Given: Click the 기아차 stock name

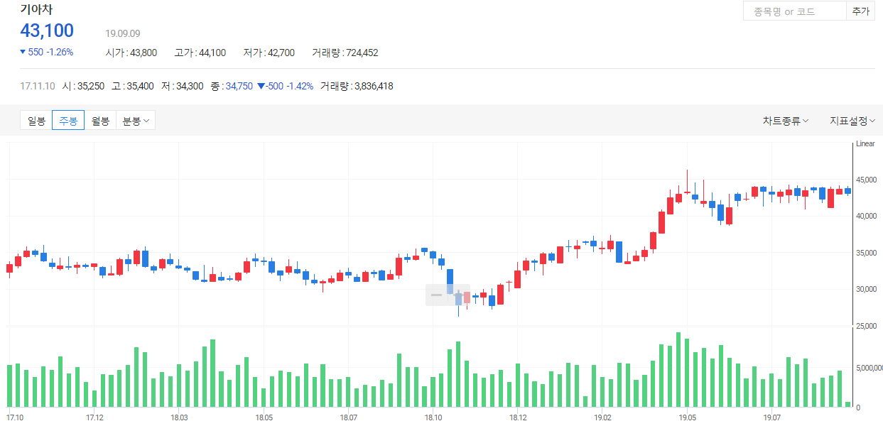Looking at the screenshot, I should tap(36, 10).
